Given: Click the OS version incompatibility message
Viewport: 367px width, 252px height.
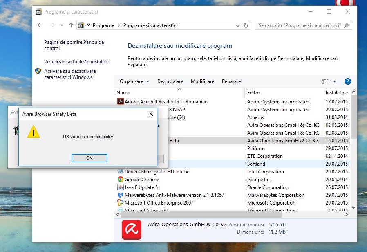Looking at the screenshot, I should point(88,137).
